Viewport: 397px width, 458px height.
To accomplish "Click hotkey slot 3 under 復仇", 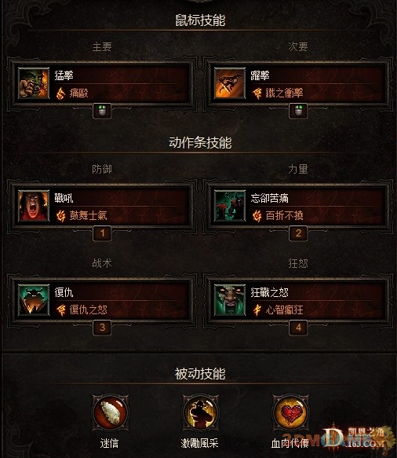I will [x=102, y=328].
